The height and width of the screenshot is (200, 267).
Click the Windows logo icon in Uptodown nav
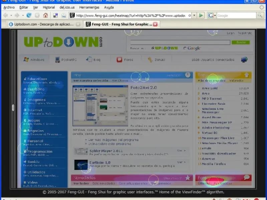(26, 60)
